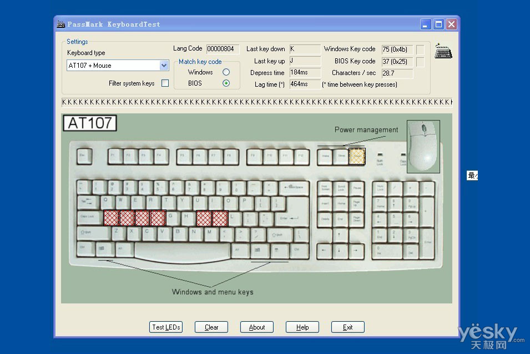Click the Last key up field showing J

[305, 61]
